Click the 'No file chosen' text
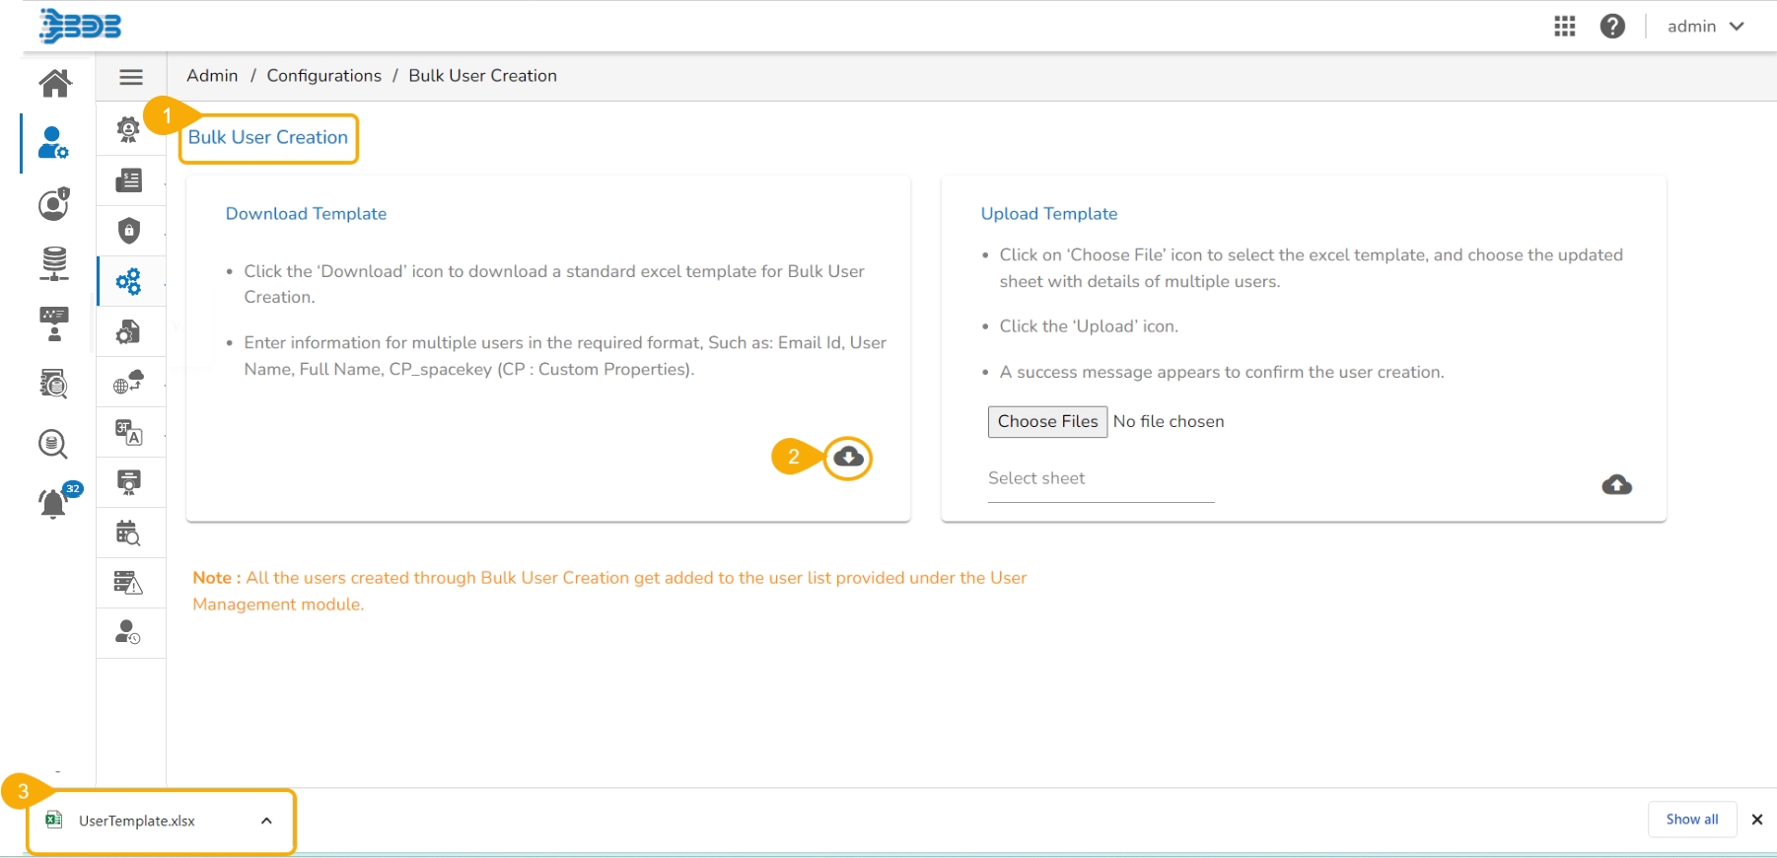 1169,422
